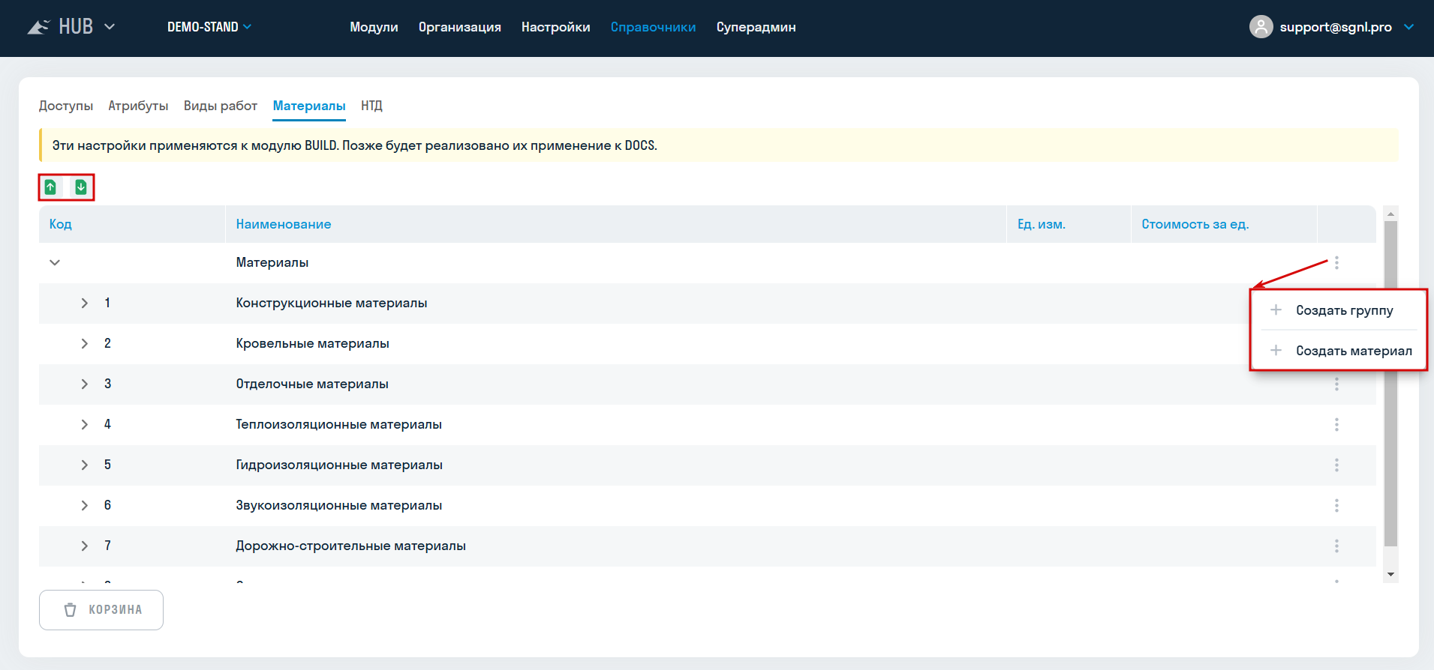Open three-dot menu for Дорожно-строительные материалы
Viewport: 1434px width, 670px height.
pos(1336,546)
